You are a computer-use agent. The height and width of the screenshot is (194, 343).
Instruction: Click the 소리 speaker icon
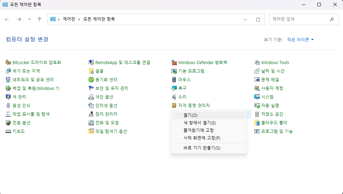click(x=174, y=97)
